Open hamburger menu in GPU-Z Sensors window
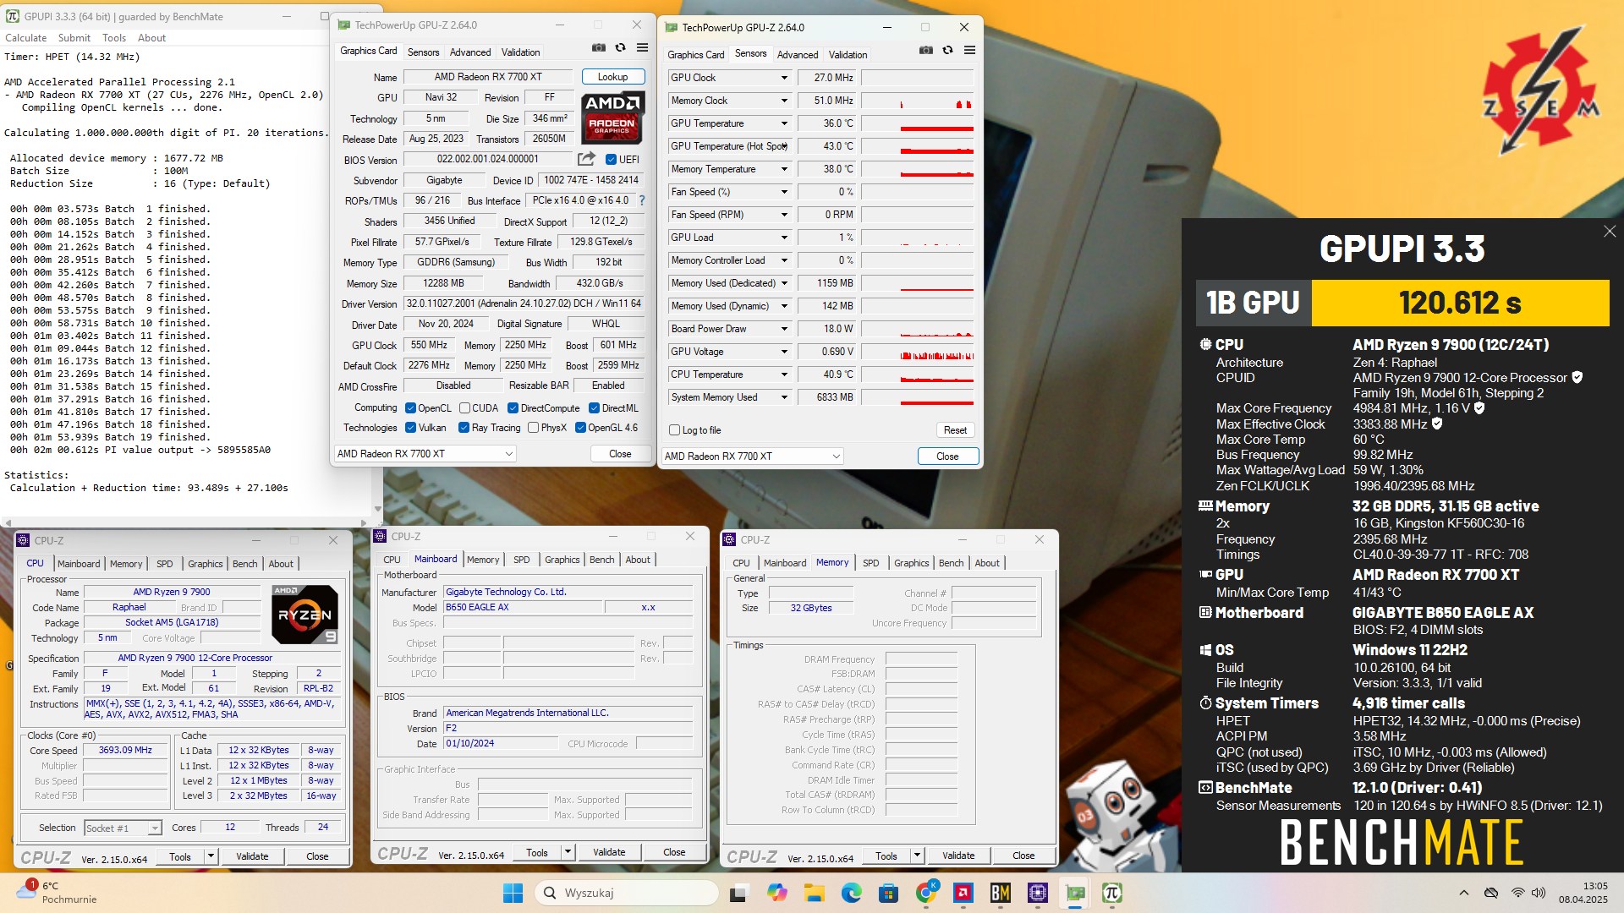Image resolution: width=1624 pixels, height=913 pixels. tap(970, 51)
